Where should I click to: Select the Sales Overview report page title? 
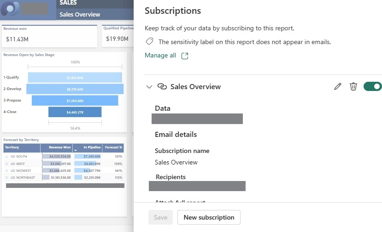pyautogui.click(x=80, y=15)
